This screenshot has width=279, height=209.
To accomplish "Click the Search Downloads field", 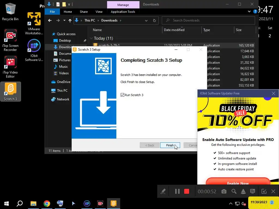I will (x=208, y=20).
